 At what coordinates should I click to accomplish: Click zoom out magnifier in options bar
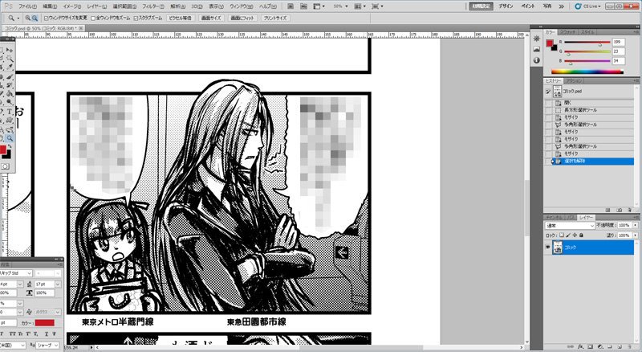[x=35, y=18]
